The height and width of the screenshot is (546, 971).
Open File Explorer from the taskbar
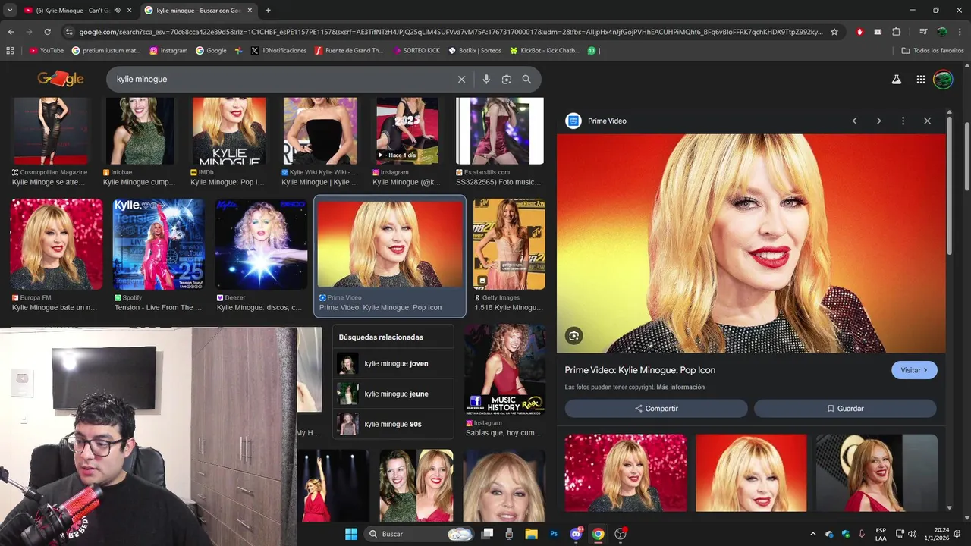[x=531, y=534]
